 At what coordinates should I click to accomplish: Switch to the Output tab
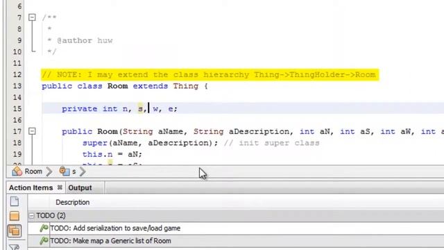tap(80, 187)
